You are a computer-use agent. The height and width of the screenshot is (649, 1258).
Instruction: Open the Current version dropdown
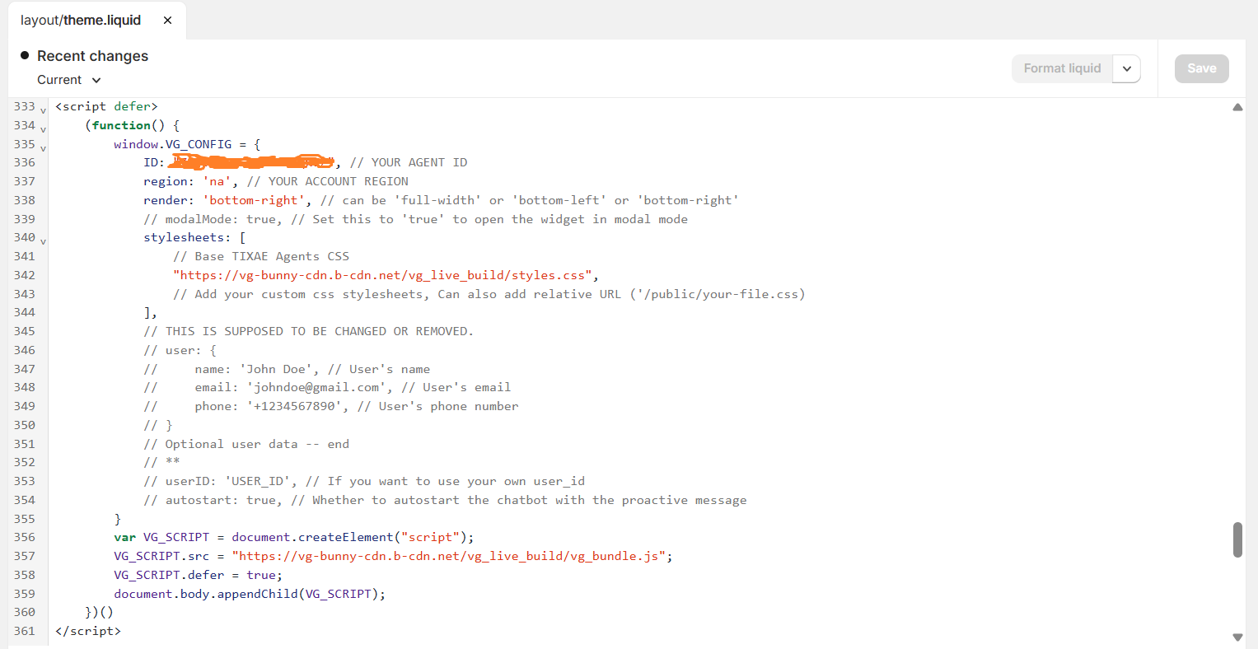tap(69, 80)
